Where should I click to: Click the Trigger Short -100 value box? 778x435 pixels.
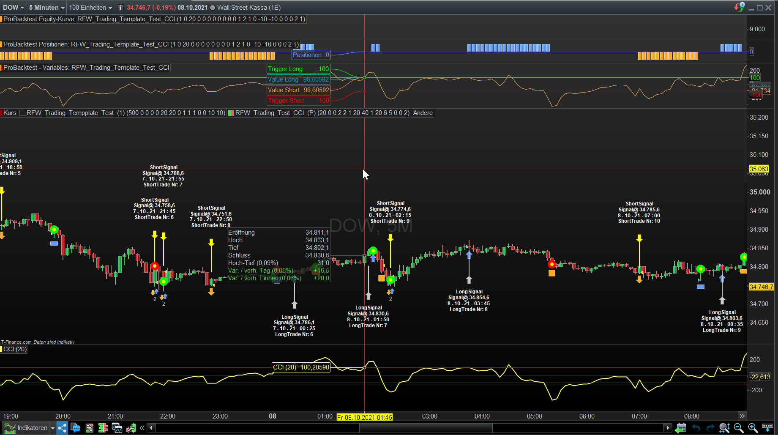pyautogui.click(x=298, y=101)
